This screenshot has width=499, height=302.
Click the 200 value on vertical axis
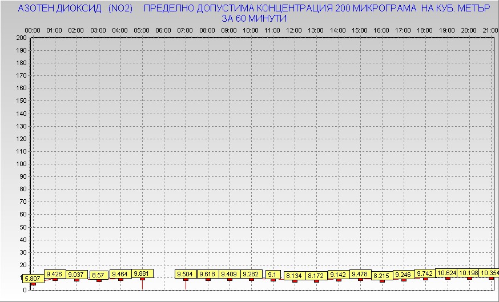click(21, 38)
